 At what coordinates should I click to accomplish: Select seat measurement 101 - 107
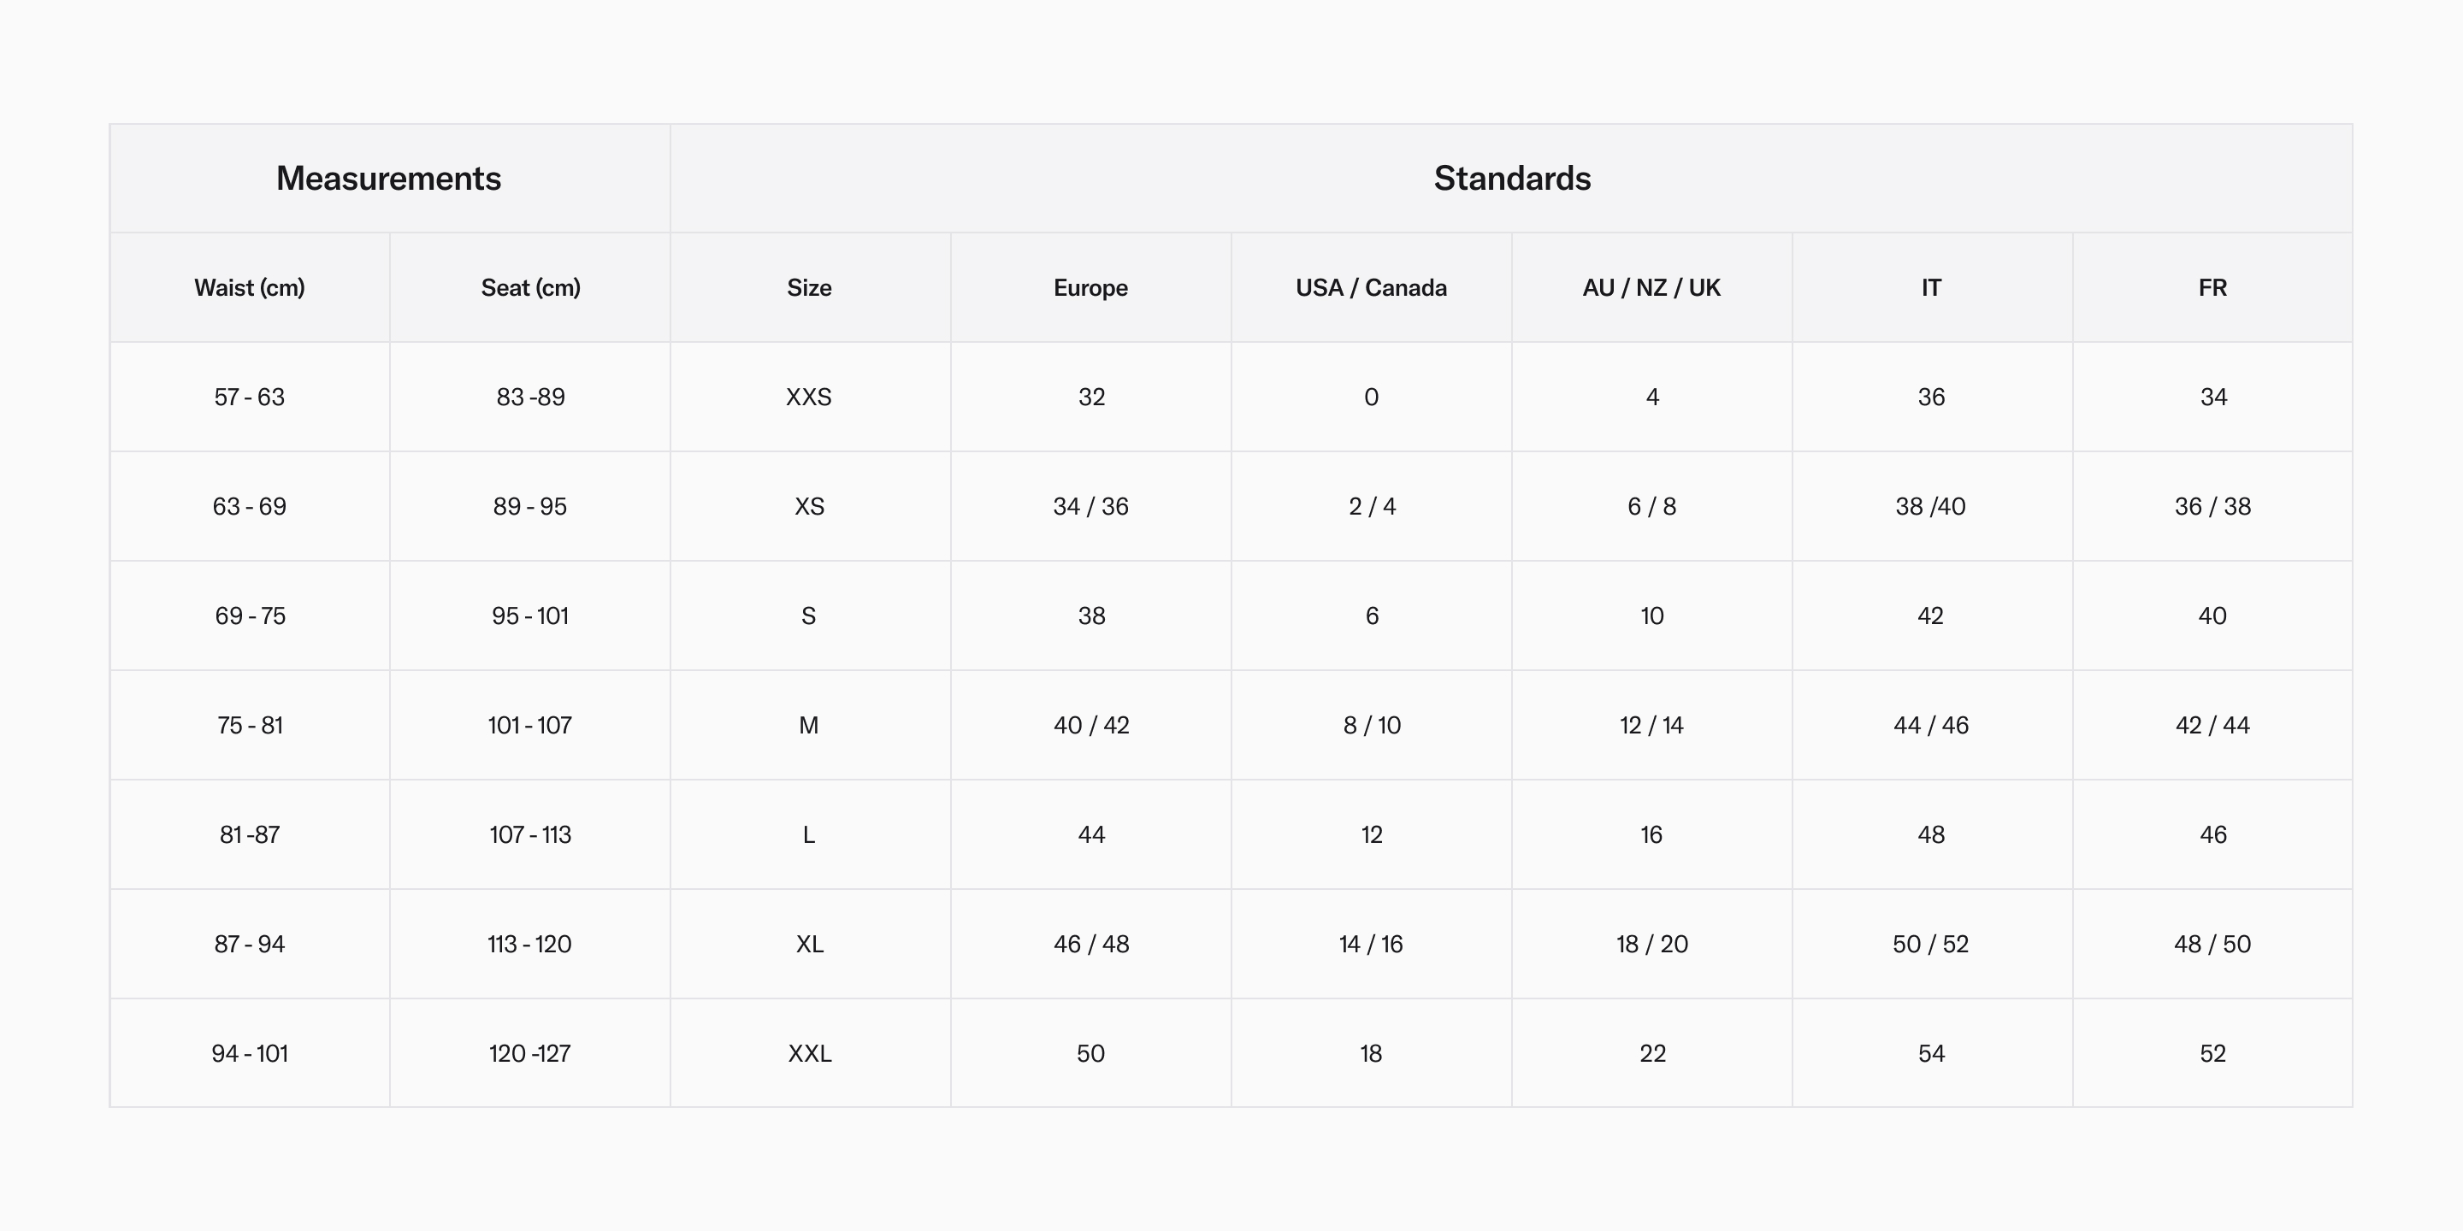click(529, 726)
